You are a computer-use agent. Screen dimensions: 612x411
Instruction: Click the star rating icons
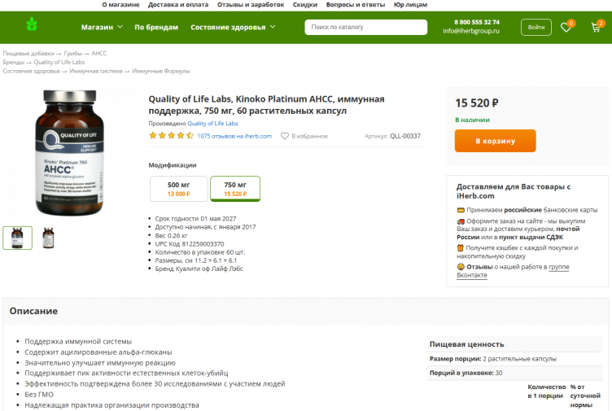pyautogui.click(x=170, y=136)
